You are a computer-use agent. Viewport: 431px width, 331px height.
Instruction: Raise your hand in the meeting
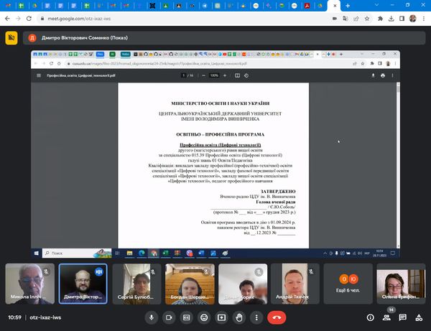coord(239,317)
